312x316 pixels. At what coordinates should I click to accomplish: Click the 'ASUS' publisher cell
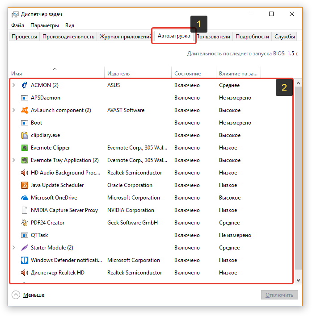(114, 85)
